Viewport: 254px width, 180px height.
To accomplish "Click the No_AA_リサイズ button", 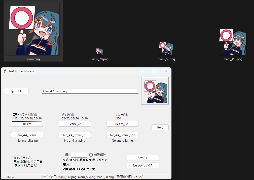I will click(143, 165).
